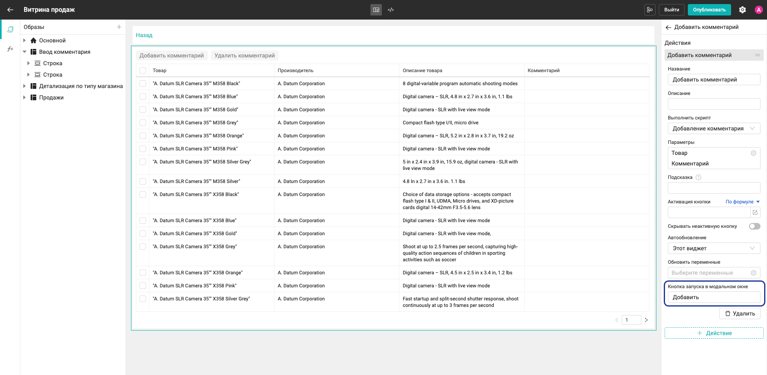The image size is (767, 375).
Task: Configure Параметры with gear icon
Action: coord(754,153)
